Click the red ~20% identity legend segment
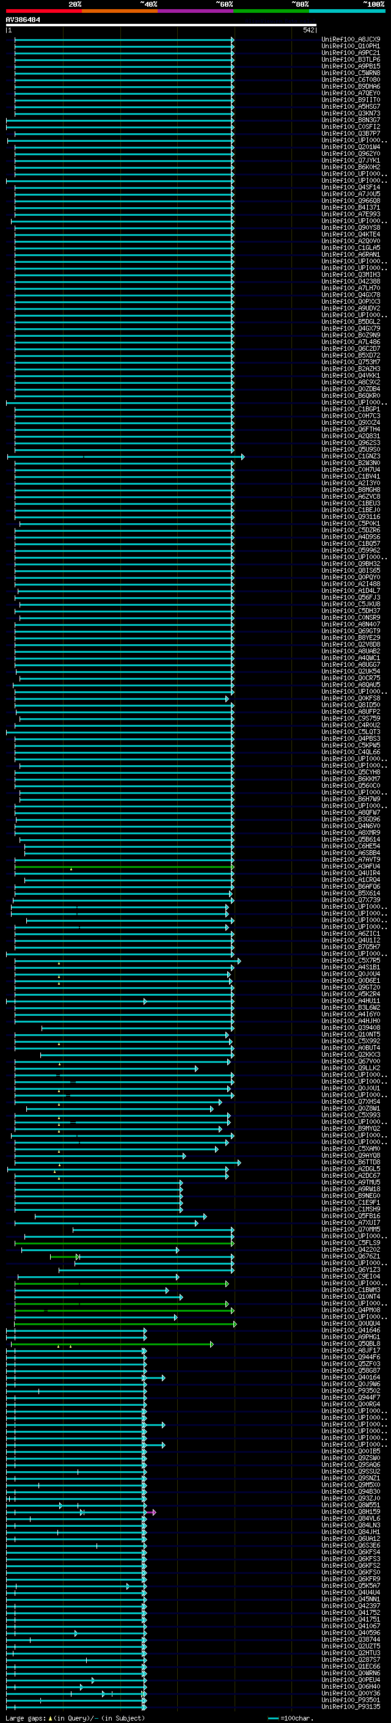Viewport: 391px width, 1723px height. 44,12
